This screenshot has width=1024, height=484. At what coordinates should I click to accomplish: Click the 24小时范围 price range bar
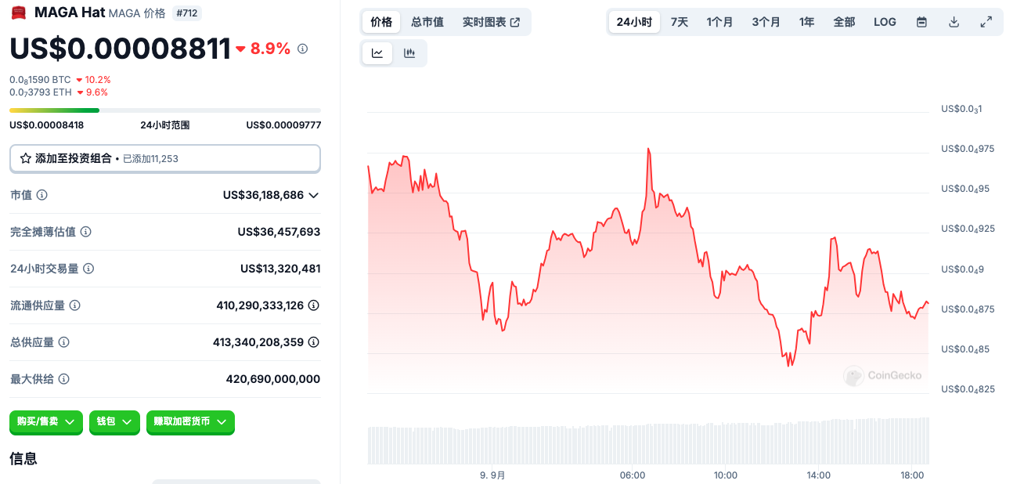point(164,110)
